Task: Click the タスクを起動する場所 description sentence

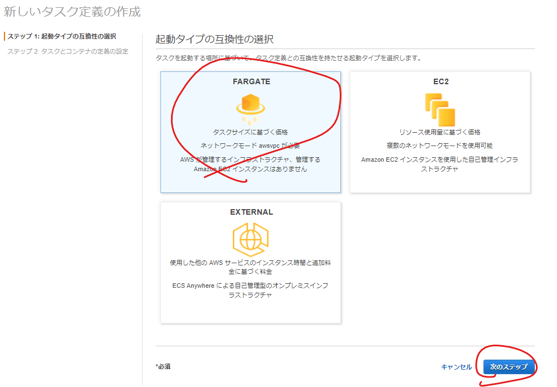Action: point(289,58)
